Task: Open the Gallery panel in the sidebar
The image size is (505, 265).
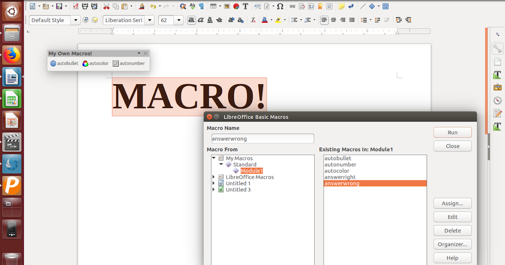Action: pyautogui.click(x=497, y=87)
